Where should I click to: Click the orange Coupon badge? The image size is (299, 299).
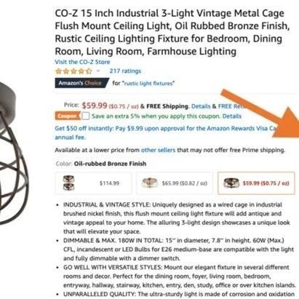(68, 116)
